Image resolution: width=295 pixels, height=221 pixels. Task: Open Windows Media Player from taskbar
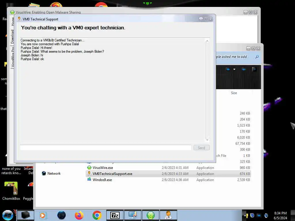pyautogui.click(x=43, y=215)
